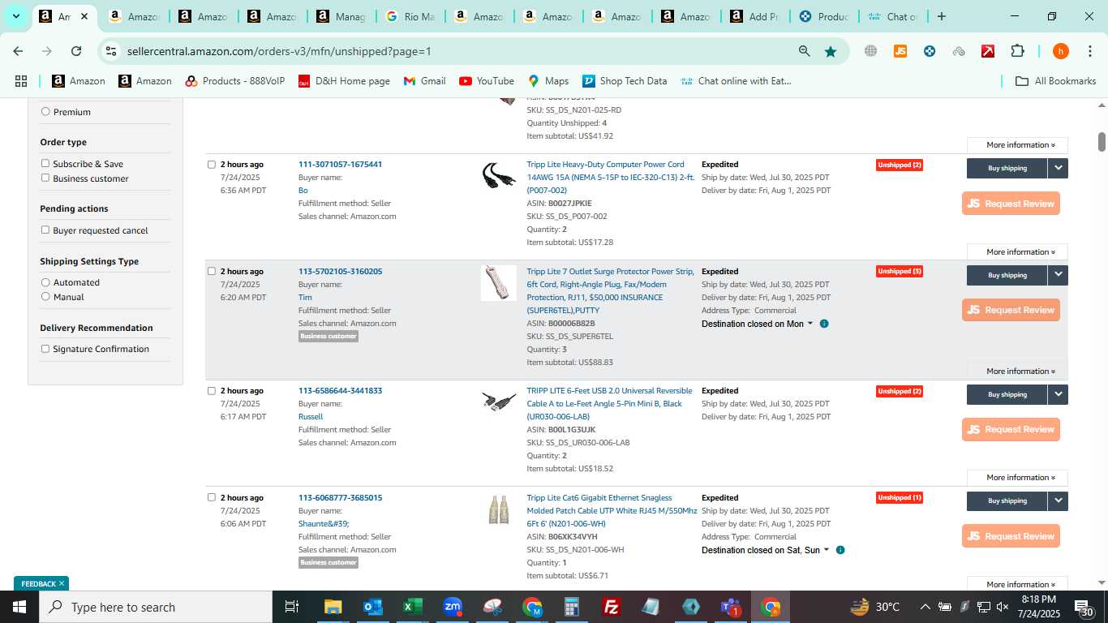Viewport: 1108px width, 623px height.
Task: Expand More information for surge protector order
Action: 1017,371
